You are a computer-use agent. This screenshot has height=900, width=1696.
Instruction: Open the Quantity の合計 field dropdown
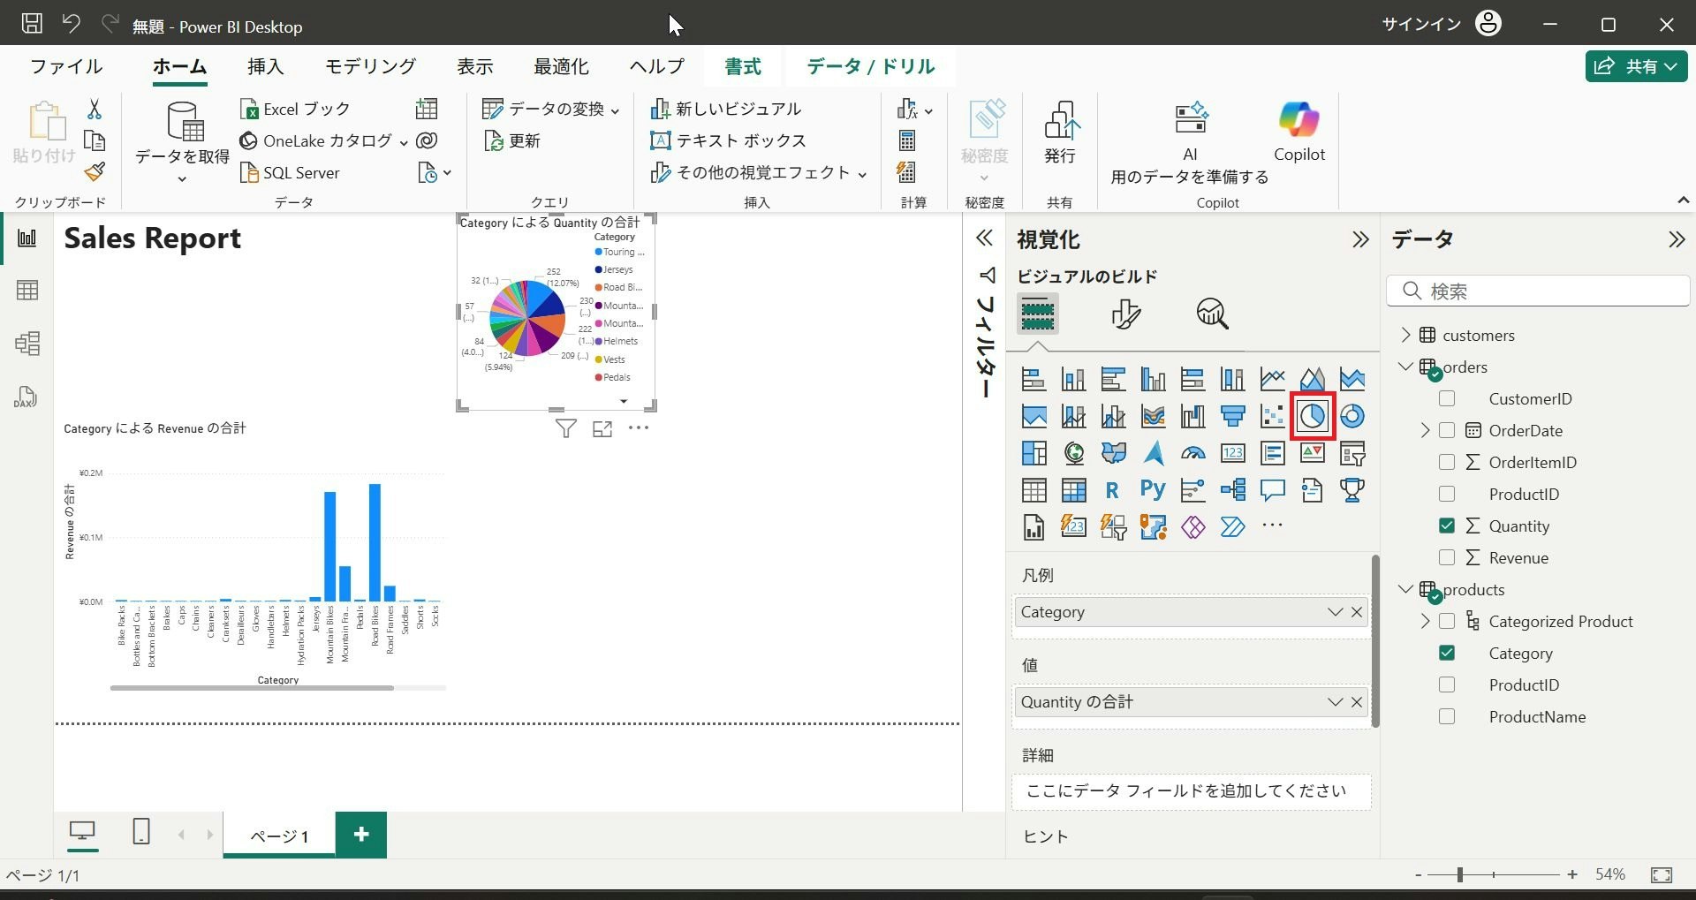[x=1335, y=702]
